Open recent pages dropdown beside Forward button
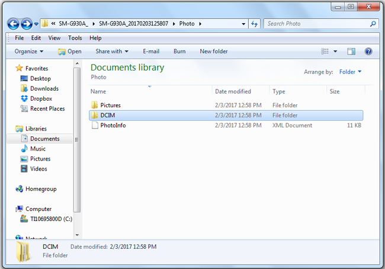This screenshot has width=385, height=269. pyautogui.click(x=36, y=24)
